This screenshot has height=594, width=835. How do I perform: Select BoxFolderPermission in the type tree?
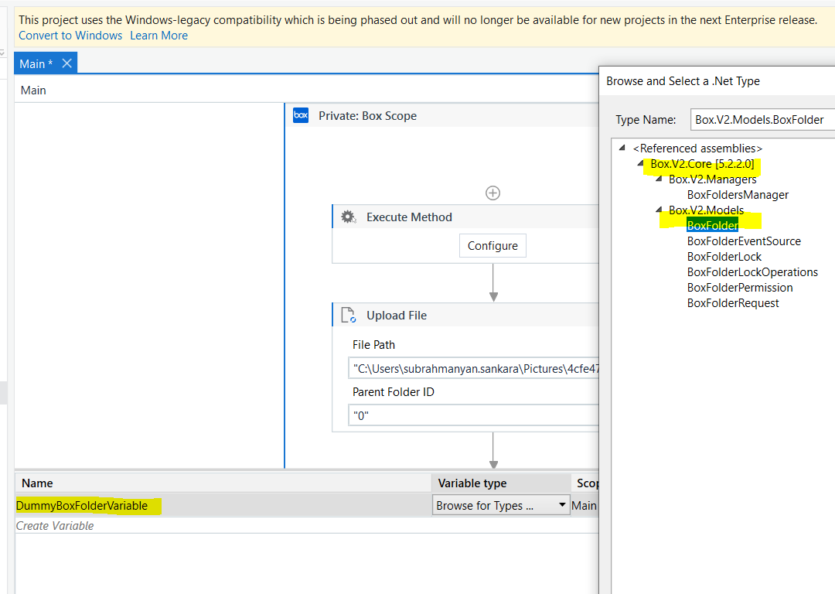(x=740, y=288)
